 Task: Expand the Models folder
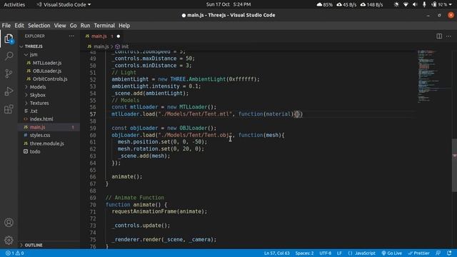(x=38, y=87)
